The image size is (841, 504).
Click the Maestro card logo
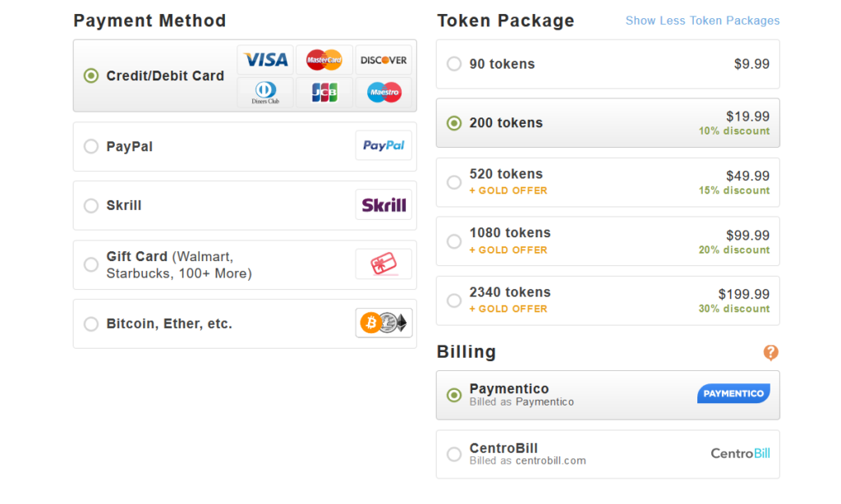384,92
